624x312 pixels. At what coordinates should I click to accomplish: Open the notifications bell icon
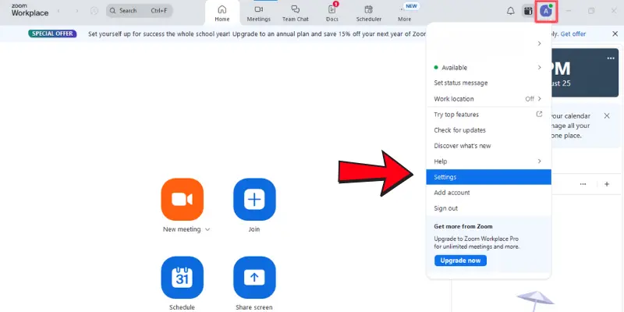point(511,11)
